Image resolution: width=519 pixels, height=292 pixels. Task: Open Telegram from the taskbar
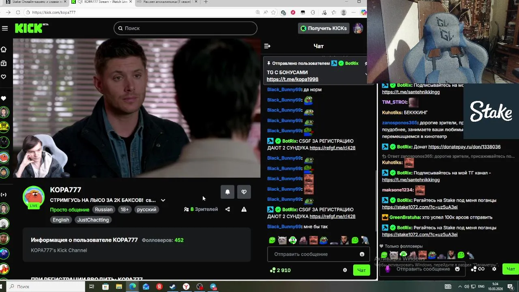213,287
